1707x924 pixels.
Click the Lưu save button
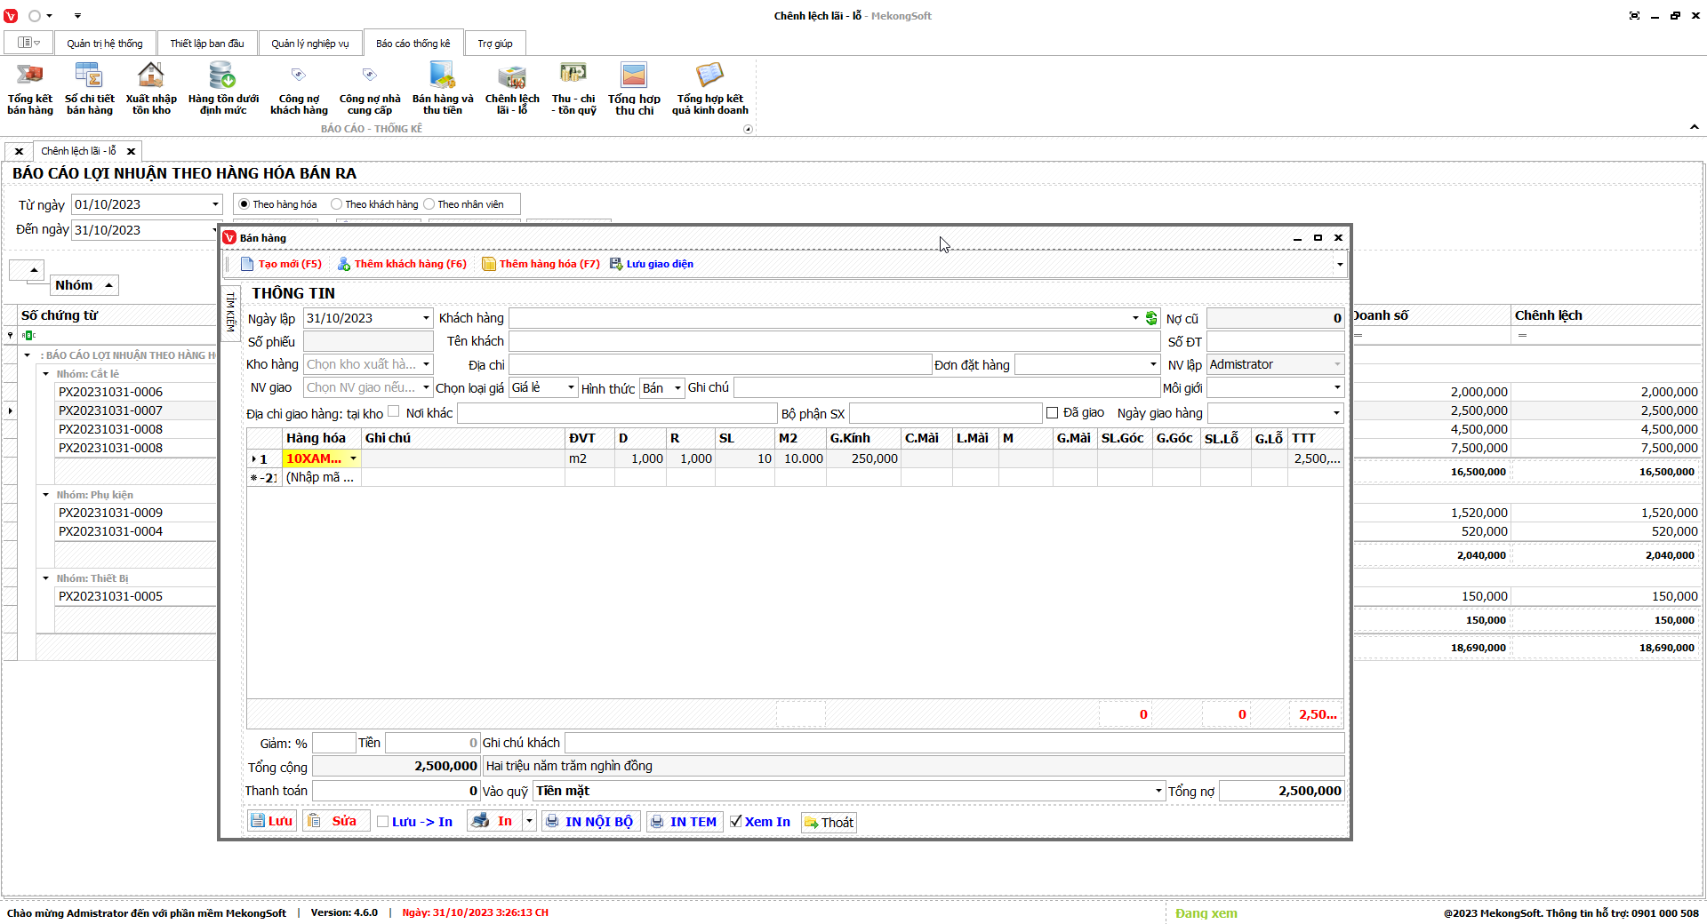(271, 822)
